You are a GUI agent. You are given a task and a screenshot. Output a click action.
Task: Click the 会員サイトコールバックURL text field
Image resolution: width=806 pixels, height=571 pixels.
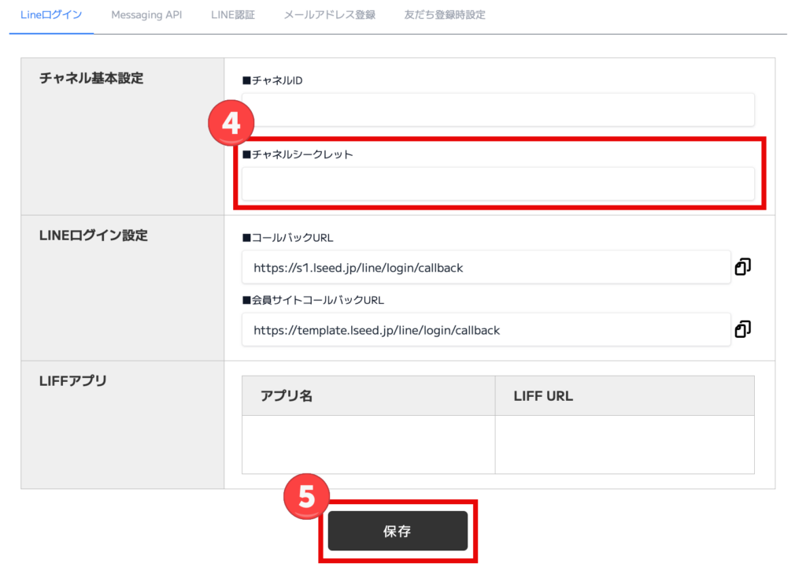[x=486, y=330]
